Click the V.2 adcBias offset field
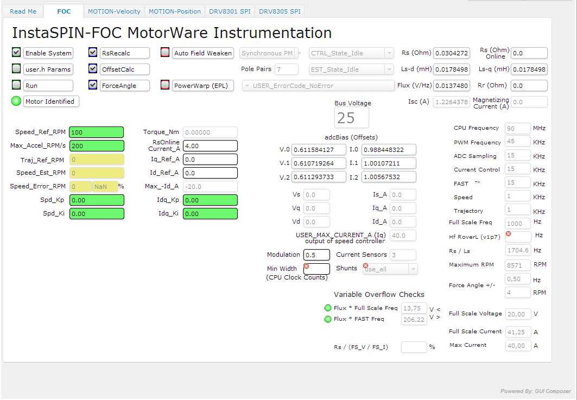The image size is (577, 400). coord(319,176)
